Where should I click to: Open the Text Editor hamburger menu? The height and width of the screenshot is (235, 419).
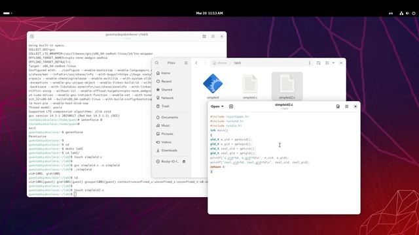(x=346, y=106)
